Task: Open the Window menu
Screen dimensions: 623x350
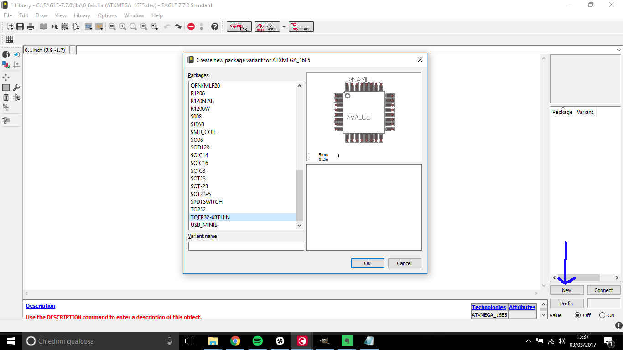Action: pyautogui.click(x=134, y=15)
